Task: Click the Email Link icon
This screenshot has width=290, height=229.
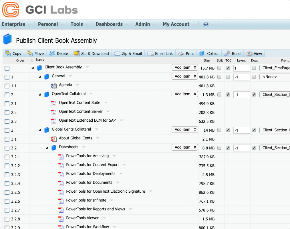Action: click(151, 54)
